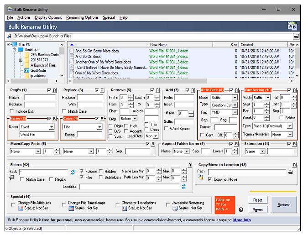Click refresh icon beside Condition field
308x235 pixels.
(183, 187)
